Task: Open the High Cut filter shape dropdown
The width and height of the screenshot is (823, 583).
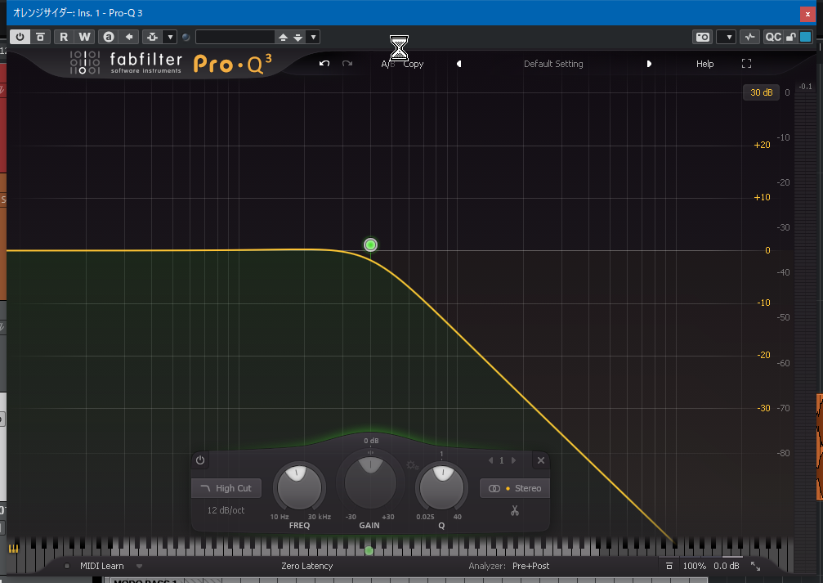Action: (x=226, y=488)
